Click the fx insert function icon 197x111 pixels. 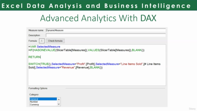pyautogui.click(x=42, y=41)
